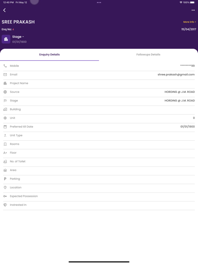Tap the Unit value 0
The height and width of the screenshot is (264, 198).
click(194, 118)
